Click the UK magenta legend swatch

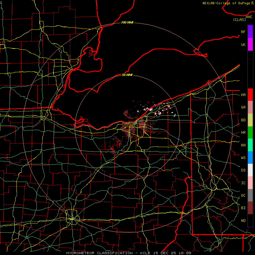coord(250,44)
